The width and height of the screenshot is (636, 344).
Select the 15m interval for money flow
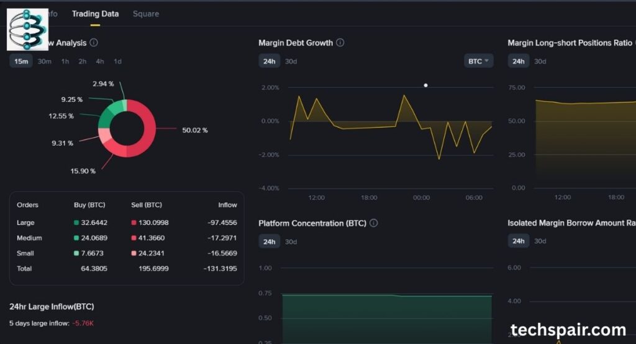coord(21,61)
